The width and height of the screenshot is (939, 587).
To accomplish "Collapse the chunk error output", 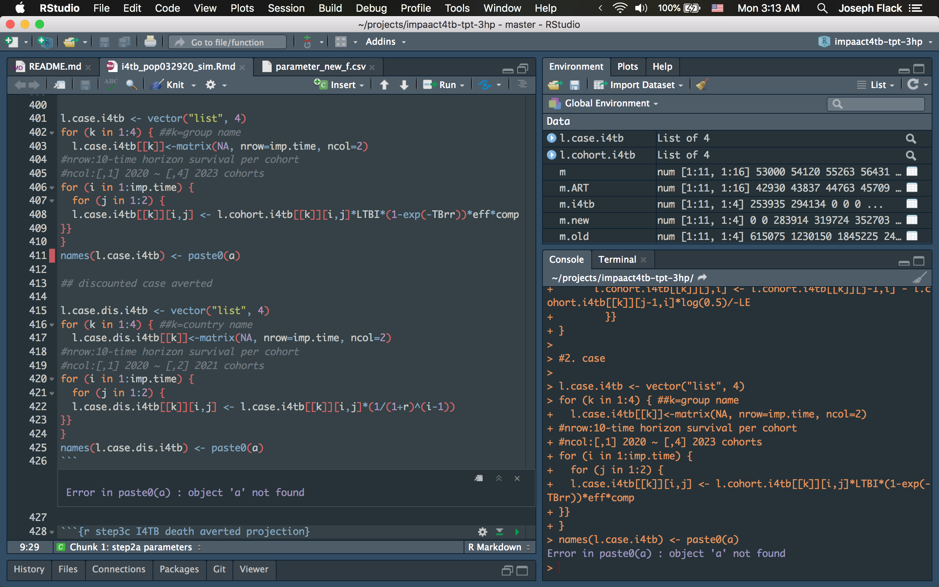I will [498, 478].
